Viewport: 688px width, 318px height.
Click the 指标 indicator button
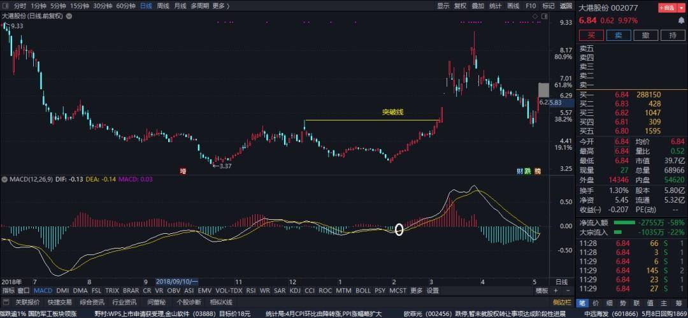pyautogui.click(x=8, y=291)
